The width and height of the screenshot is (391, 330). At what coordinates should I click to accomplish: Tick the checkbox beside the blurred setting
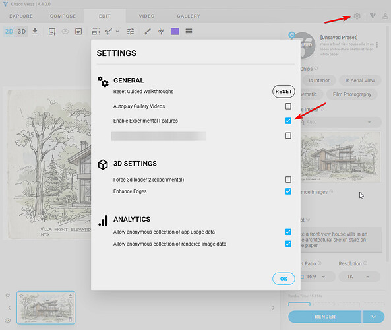point(287,135)
